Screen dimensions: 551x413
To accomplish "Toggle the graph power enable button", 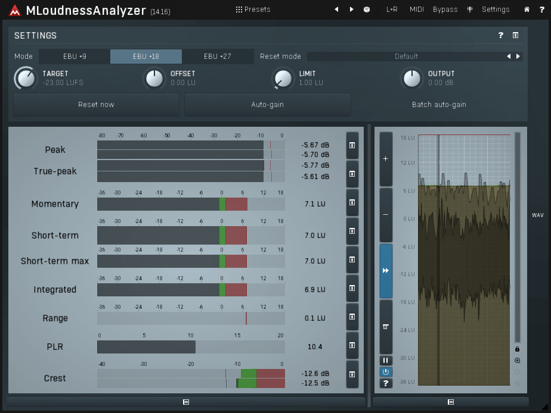I will click(386, 372).
